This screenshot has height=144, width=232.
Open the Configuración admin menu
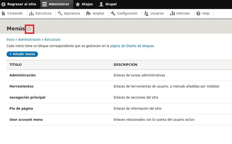click(x=127, y=13)
